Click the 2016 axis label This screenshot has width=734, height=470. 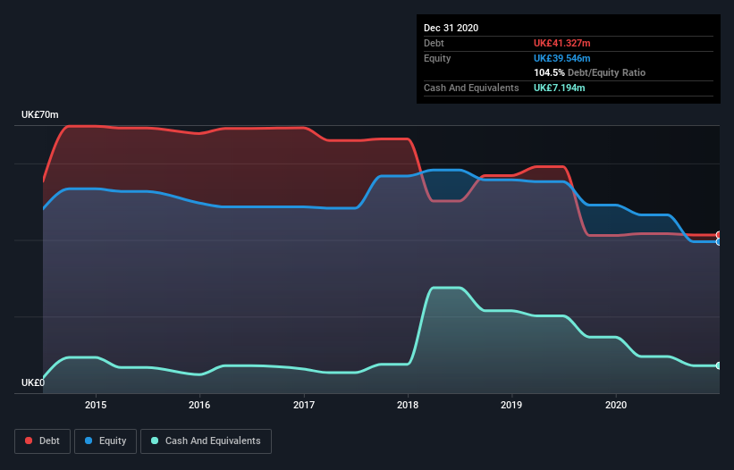tap(199, 405)
